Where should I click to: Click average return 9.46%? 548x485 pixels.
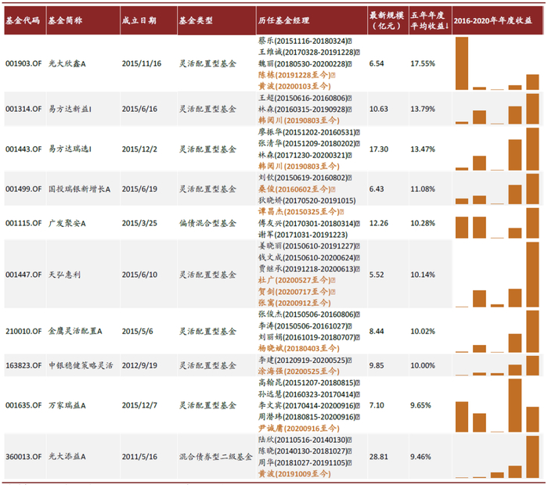click(x=420, y=456)
